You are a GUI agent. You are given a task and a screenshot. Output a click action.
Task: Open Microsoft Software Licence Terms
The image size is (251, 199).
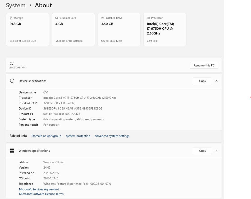41,194
